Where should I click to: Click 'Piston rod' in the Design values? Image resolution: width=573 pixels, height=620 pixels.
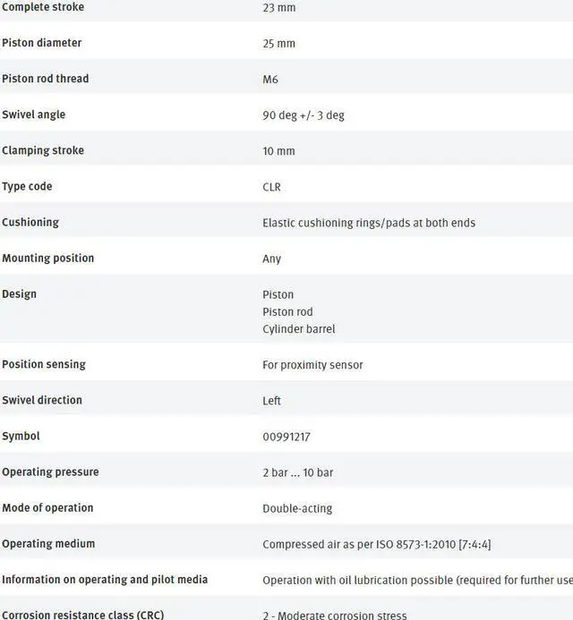pyautogui.click(x=287, y=312)
